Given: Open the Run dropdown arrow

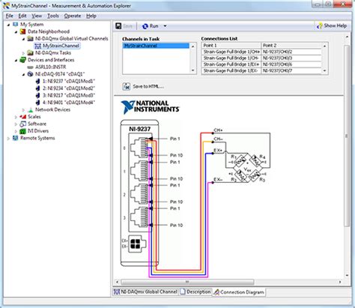Looking at the screenshot, I should tap(165, 26).
